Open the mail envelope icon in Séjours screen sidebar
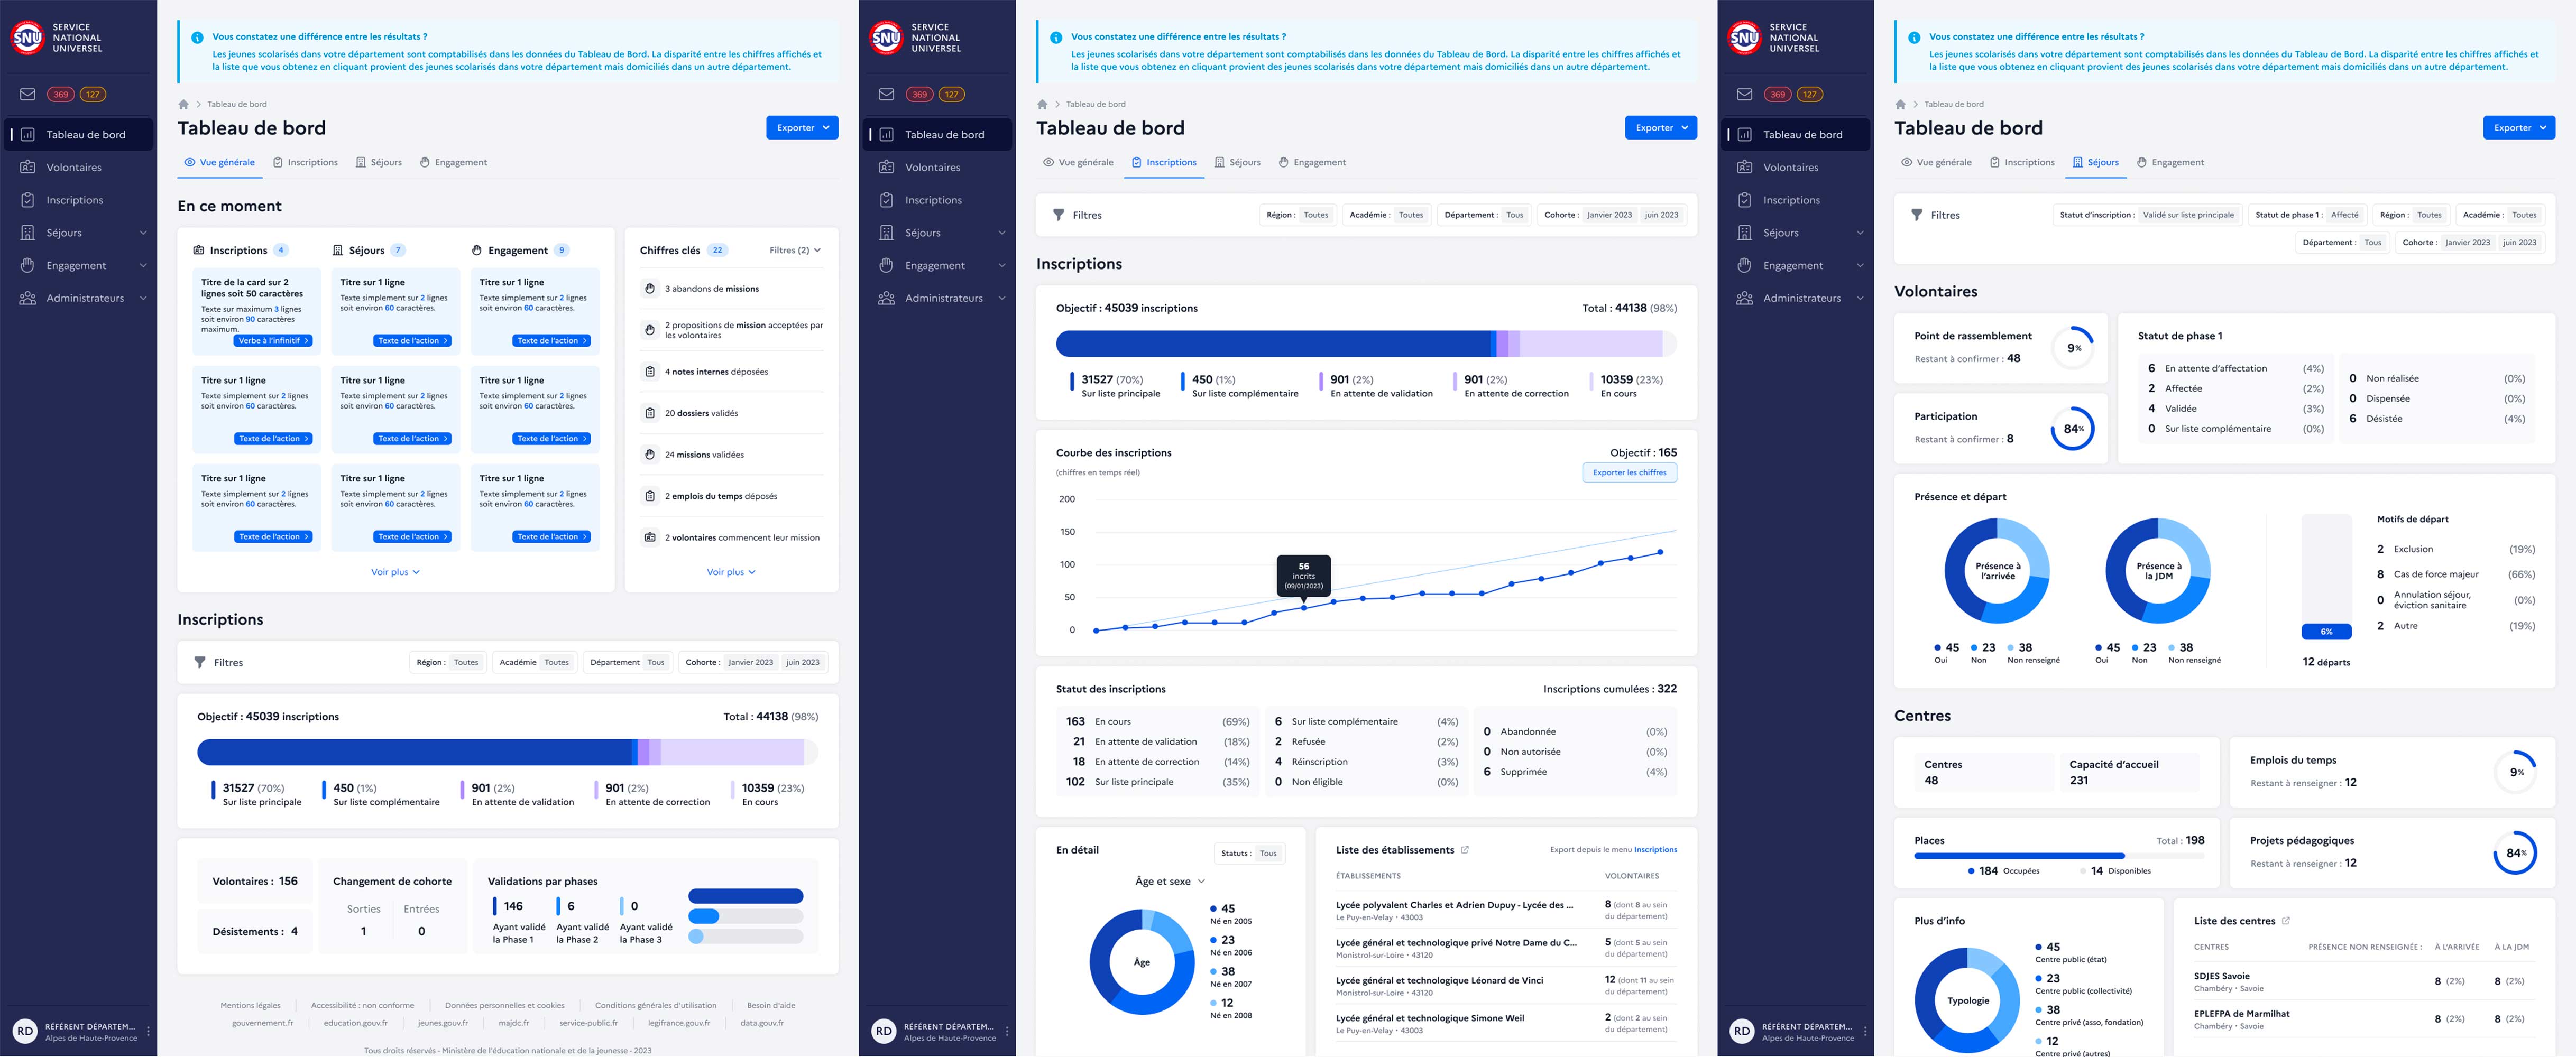 (x=1745, y=94)
